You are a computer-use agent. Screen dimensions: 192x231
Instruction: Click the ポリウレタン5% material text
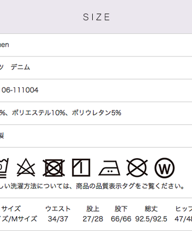(x=96, y=113)
